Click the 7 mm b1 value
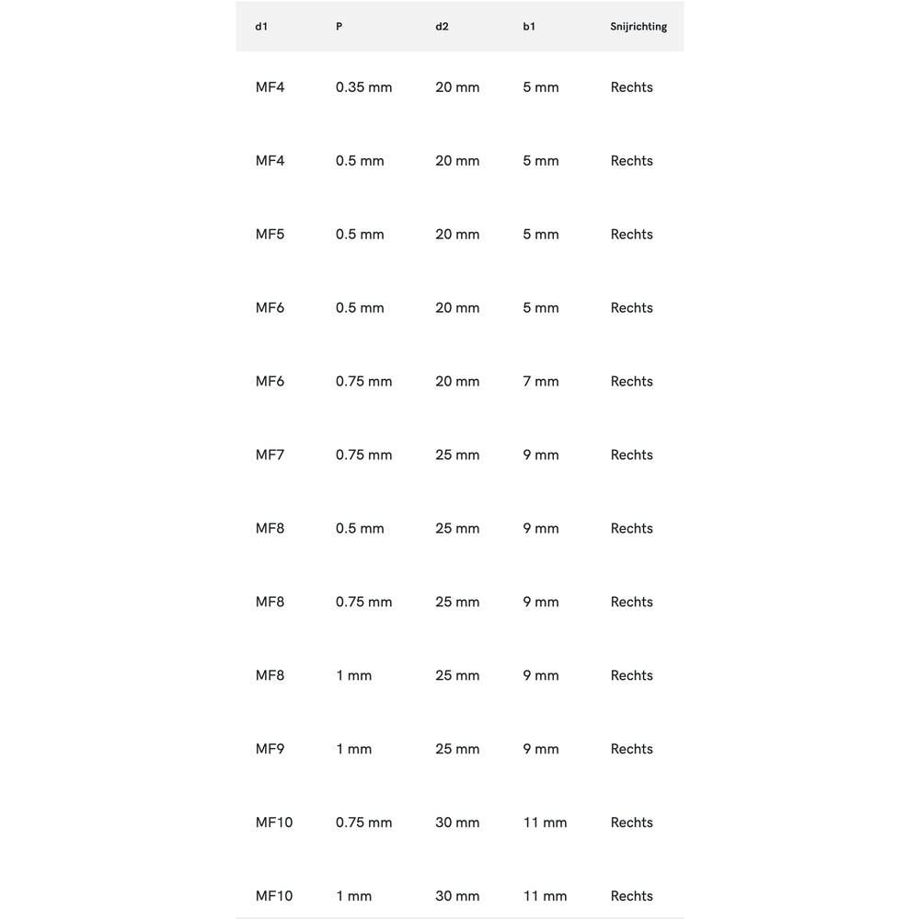 [x=540, y=382]
